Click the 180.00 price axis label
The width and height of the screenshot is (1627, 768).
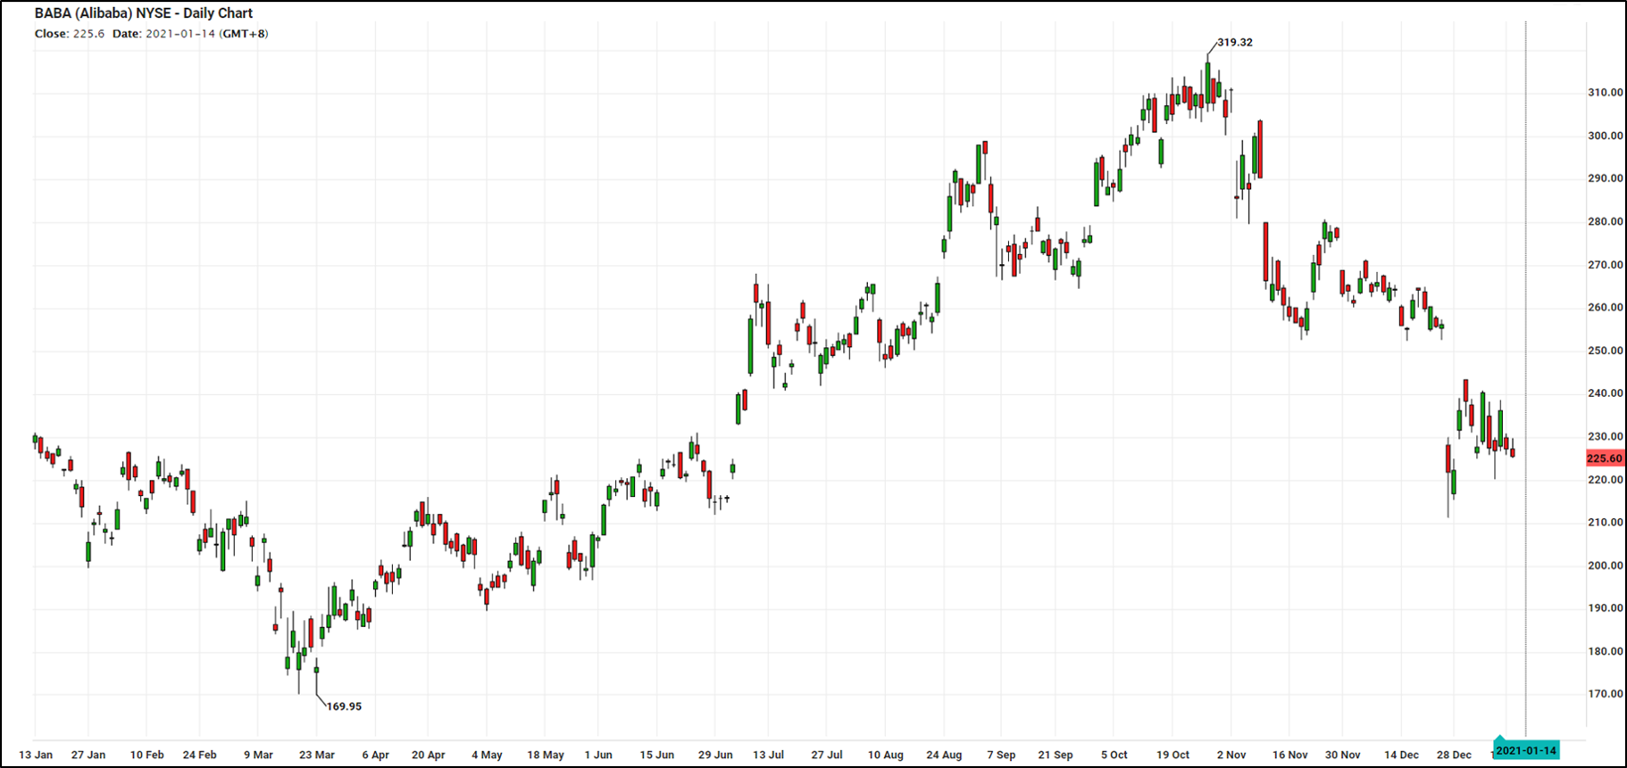pos(1605,651)
